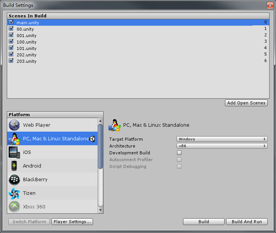Click the platform list scrollbar thumb
This screenshot has height=233, width=276.
coord(100,146)
